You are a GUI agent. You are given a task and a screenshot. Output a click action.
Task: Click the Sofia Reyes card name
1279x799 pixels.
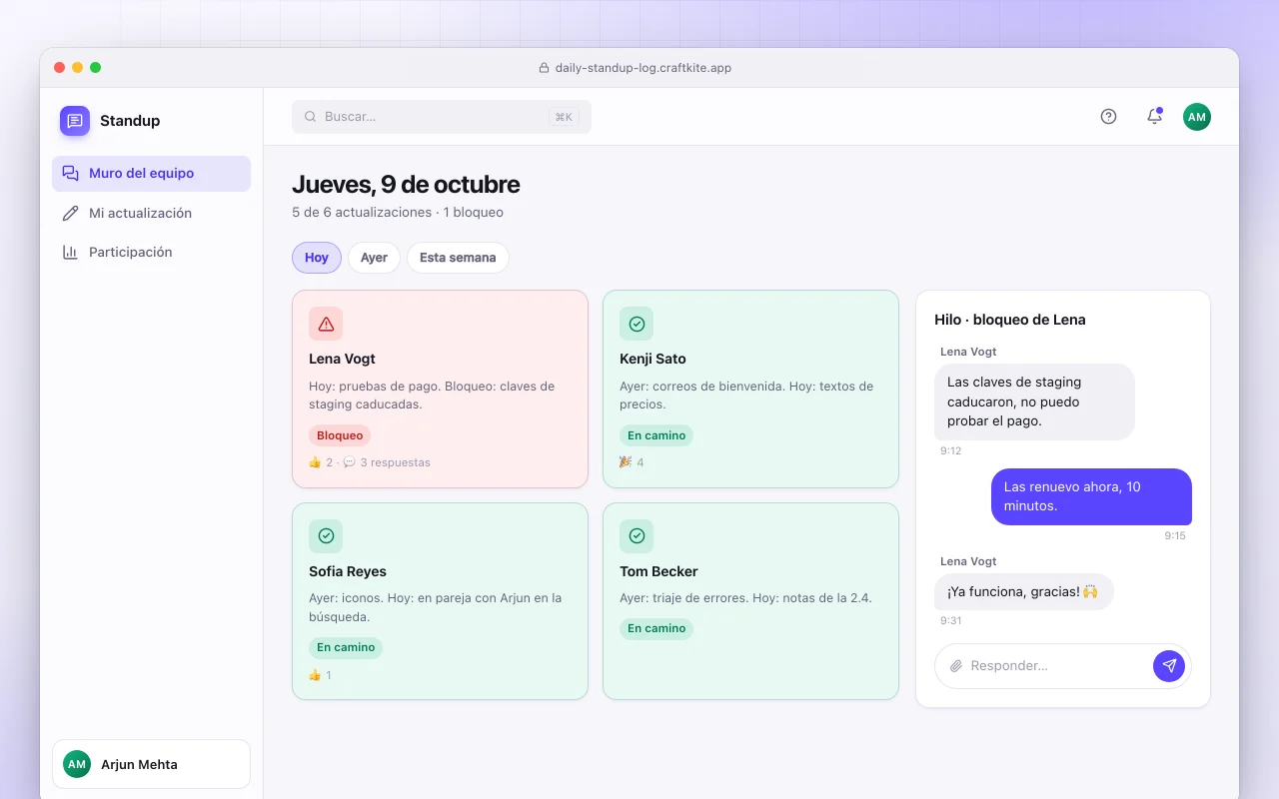[x=348, y=571]
